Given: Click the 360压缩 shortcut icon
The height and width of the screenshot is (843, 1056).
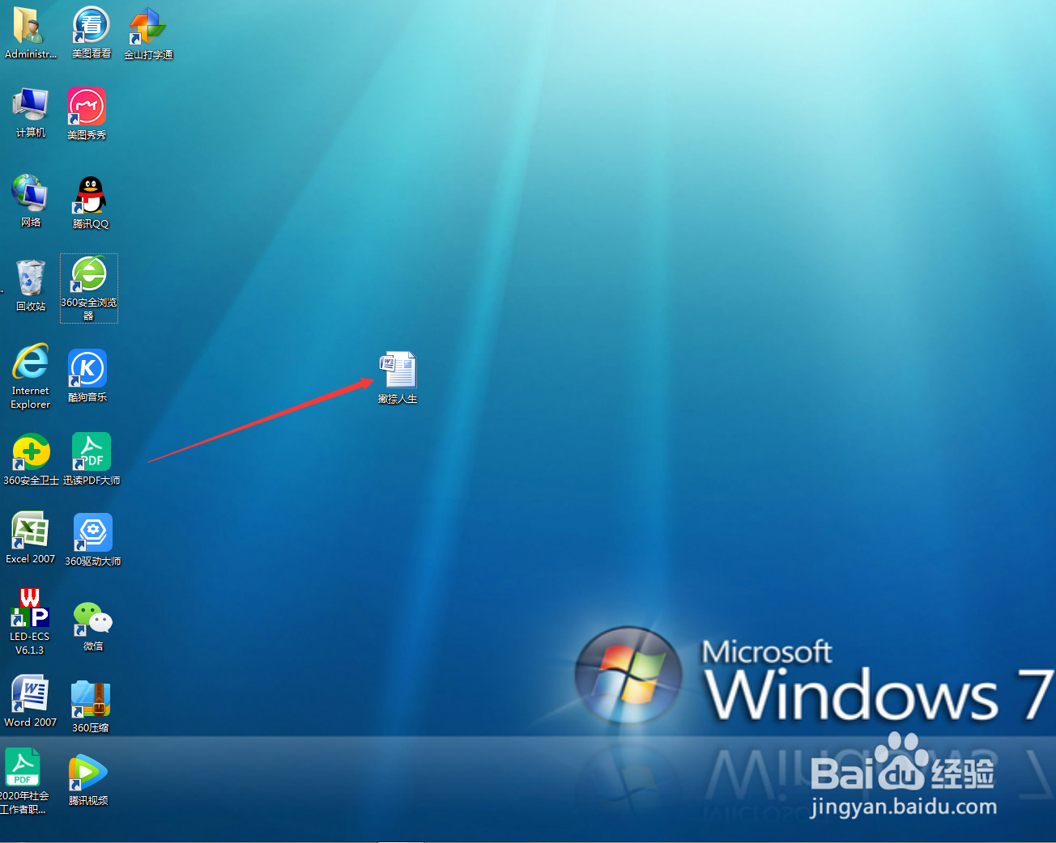Looking at the screenshot, I should pos(90,699).
